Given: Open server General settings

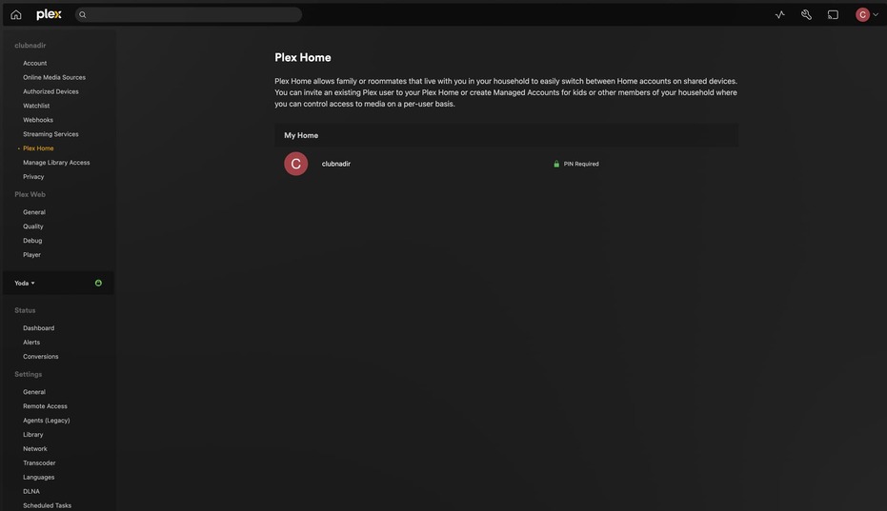Looking at the screenshot, I should [x=34, y=392].
